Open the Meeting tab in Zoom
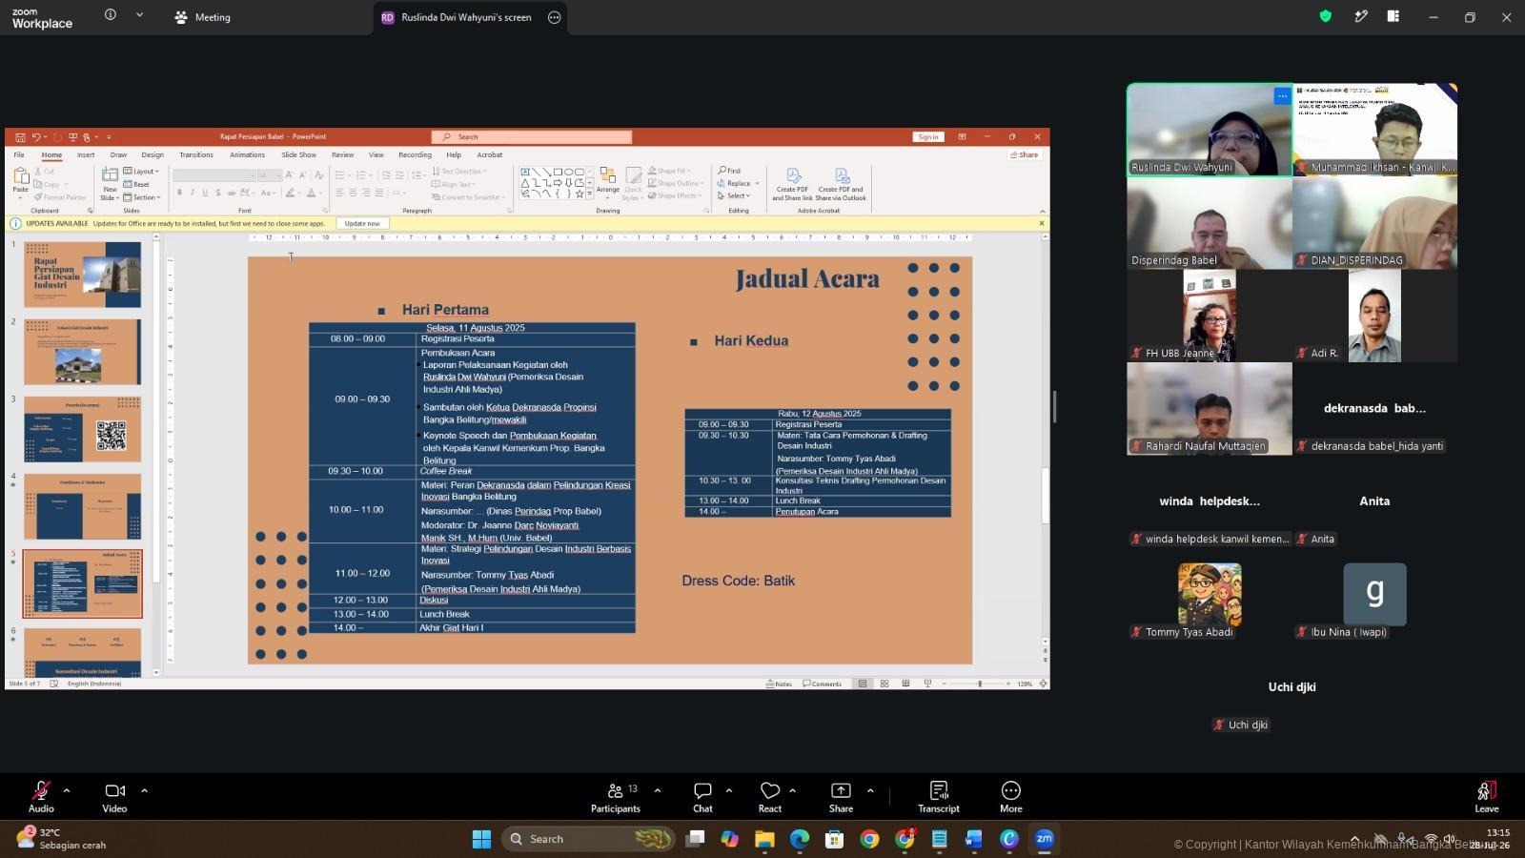Viewport: 1525px width, 858px height. point(203,17)
